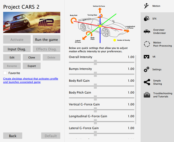174x142 pixels.
Task: Export the profile
Action: pos(32,66)
